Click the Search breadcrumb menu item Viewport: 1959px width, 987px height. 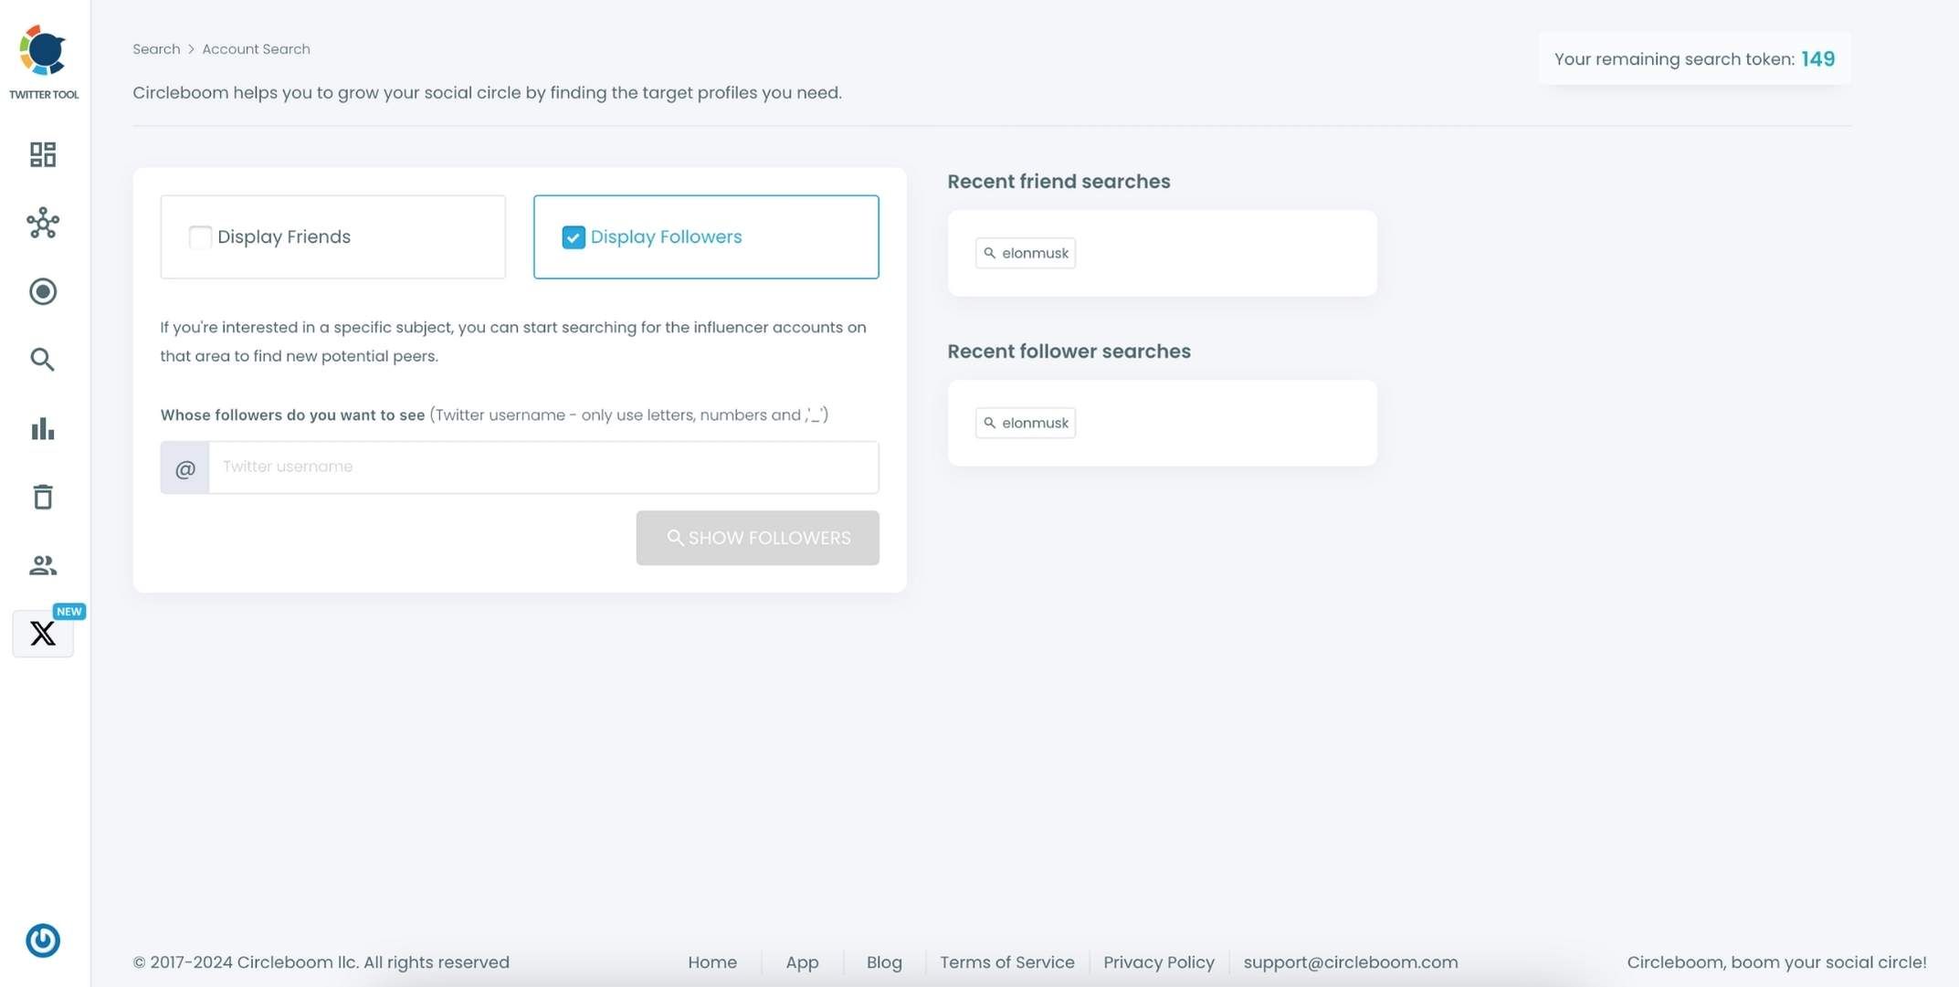pos(156,49)
